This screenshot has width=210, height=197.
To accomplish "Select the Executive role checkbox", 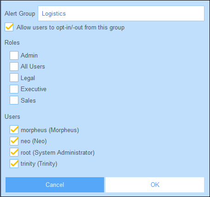I will (x=14, y=89).
